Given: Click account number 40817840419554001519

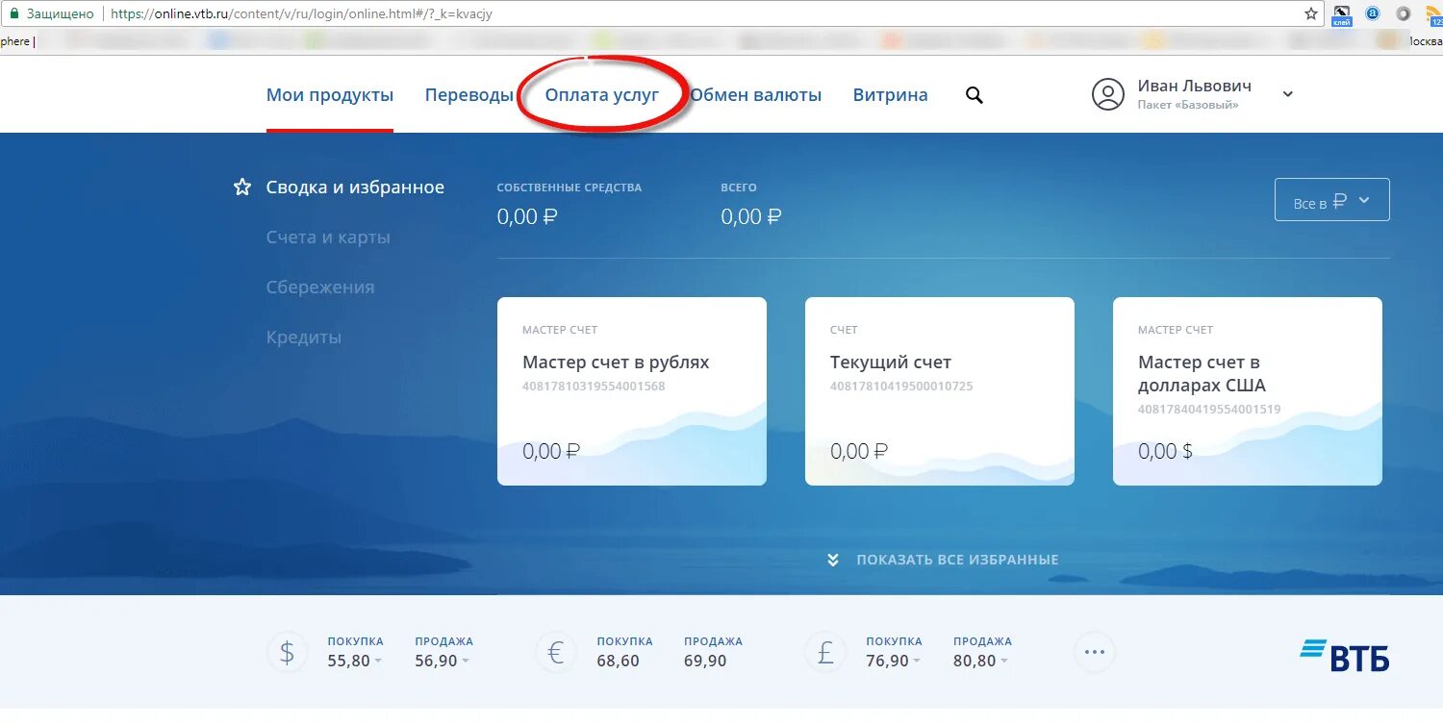Looking at the screenshot, I should 1209,410.
